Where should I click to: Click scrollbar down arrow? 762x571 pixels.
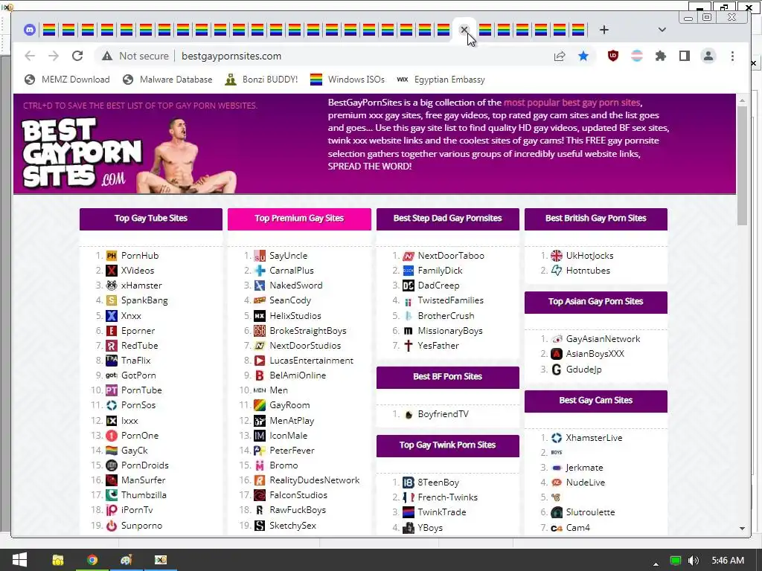coord(742,529)
